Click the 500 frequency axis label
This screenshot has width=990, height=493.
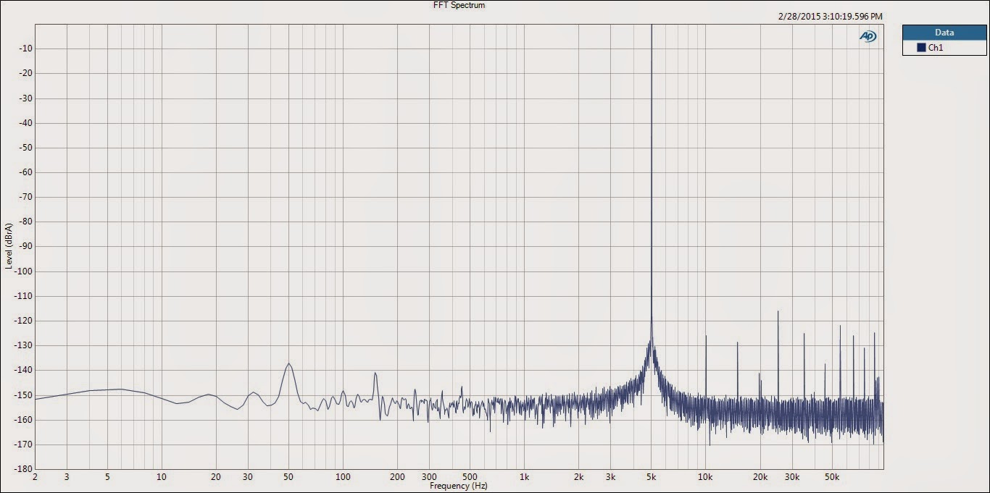[470, 477]
